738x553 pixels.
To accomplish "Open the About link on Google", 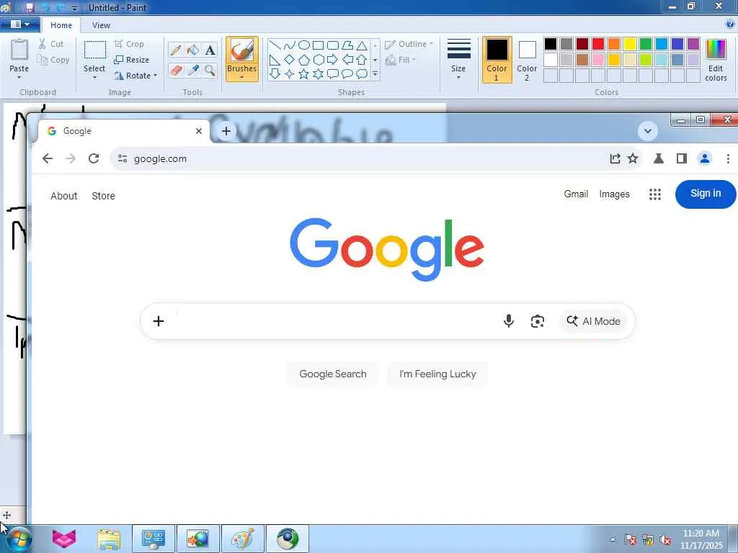I will [x=64, y=196].
